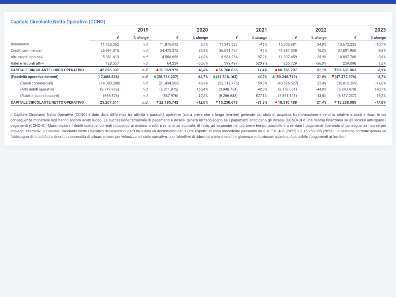Click the percentage -17,6% in 2023 column
The image size is (396, 297).
click(380, 102)
